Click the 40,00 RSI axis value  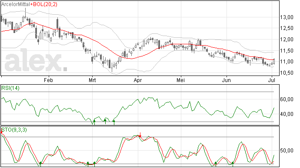(287, 114)
